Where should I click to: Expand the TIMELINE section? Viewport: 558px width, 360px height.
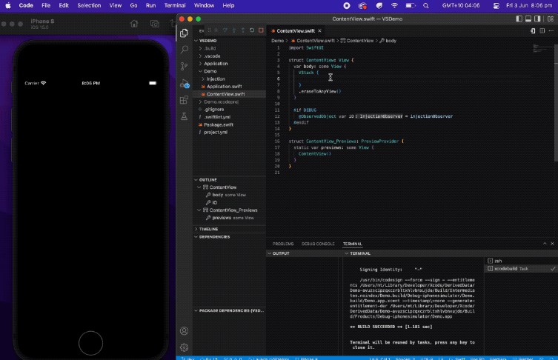208,229
